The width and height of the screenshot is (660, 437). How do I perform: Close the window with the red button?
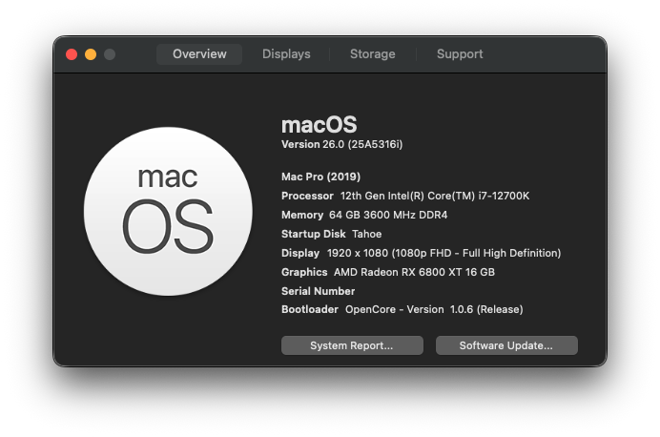[x=72, y=54]
